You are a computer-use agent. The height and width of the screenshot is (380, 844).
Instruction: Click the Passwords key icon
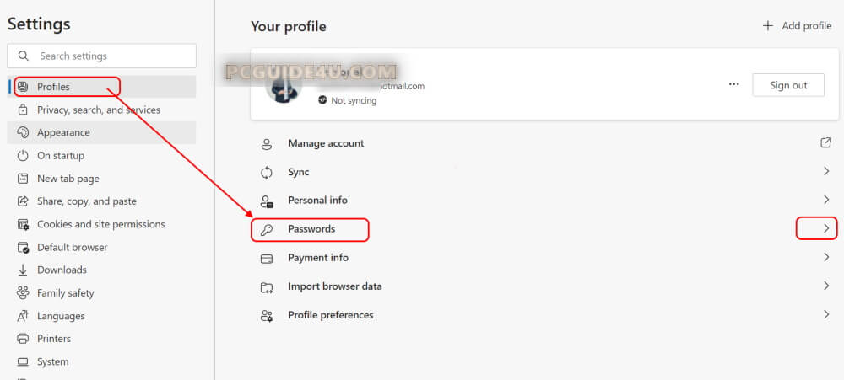pos(267,229)
